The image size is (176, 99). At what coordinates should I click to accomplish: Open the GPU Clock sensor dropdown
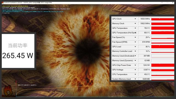coord(135,19)
